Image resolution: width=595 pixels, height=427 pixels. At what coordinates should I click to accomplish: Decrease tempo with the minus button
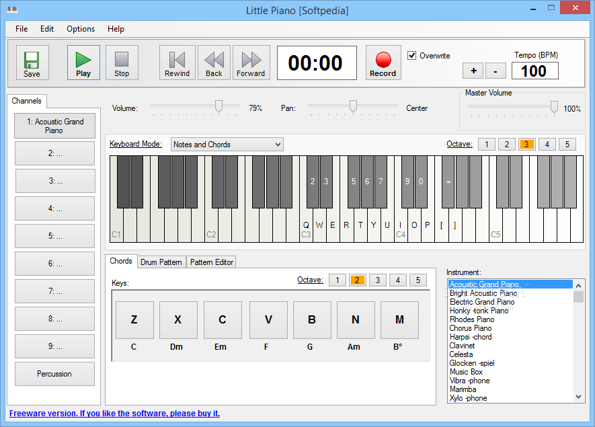pos(495,71)
